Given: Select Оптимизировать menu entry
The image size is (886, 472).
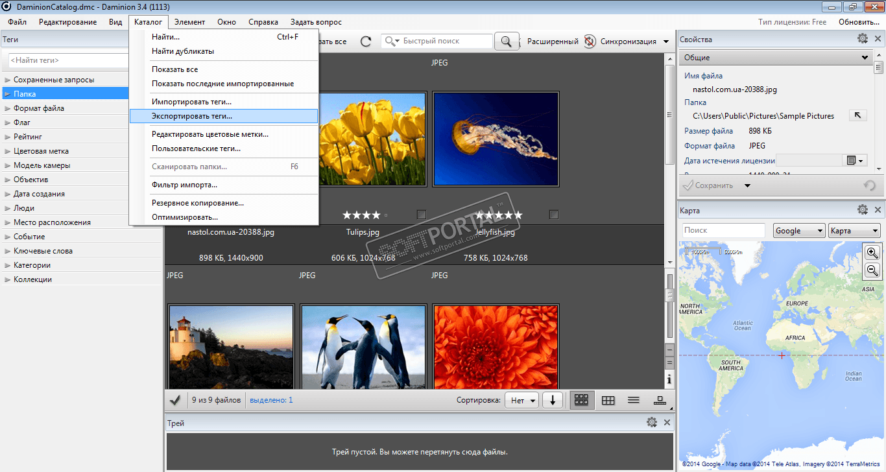Looking at the screenshot, I should (x=224, y=217).
